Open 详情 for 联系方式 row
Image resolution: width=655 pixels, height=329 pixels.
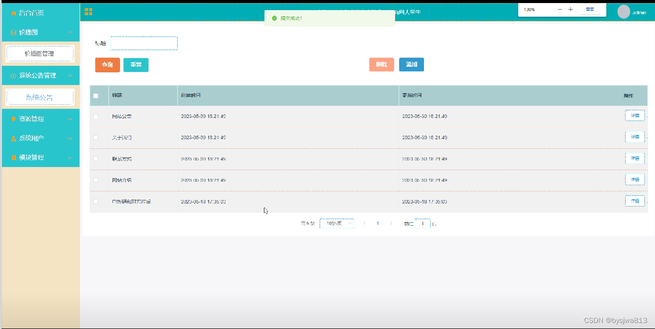(635, 158)
